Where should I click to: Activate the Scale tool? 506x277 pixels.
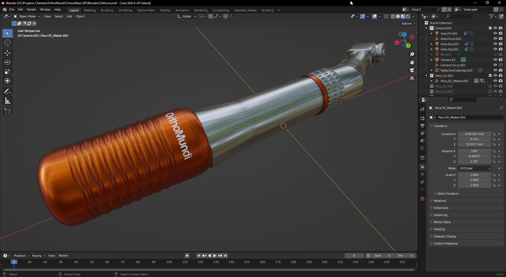point(7,71)
